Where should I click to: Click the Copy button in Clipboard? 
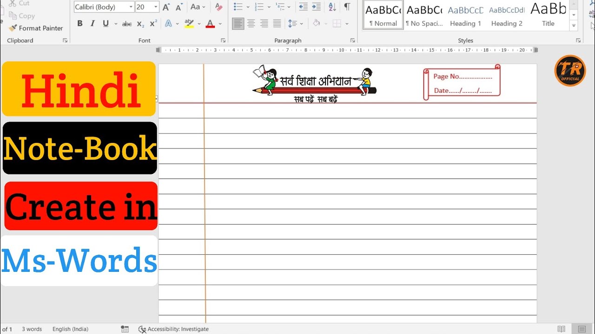22,16
